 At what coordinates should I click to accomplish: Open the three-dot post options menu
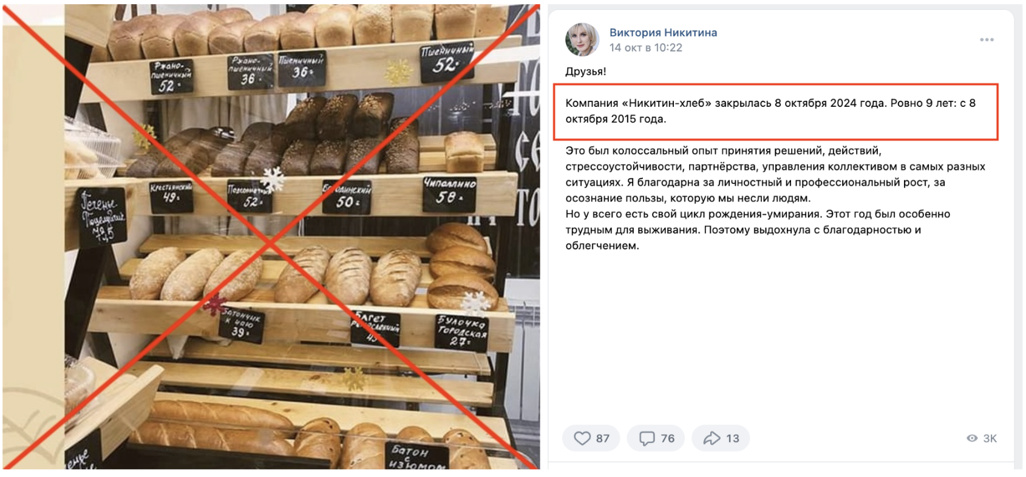point(987,39)
